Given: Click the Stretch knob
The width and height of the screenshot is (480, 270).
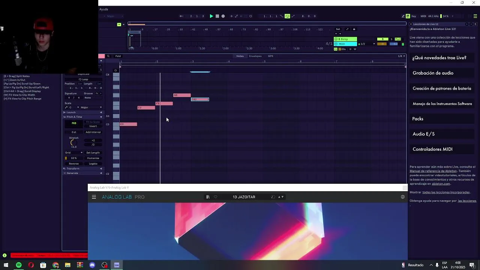Looking at the screenshot, I should 74,142.
